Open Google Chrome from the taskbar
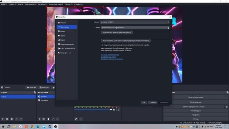Image resolution: width=229 pixels, height=129 pixels. (x=32, y=126)
